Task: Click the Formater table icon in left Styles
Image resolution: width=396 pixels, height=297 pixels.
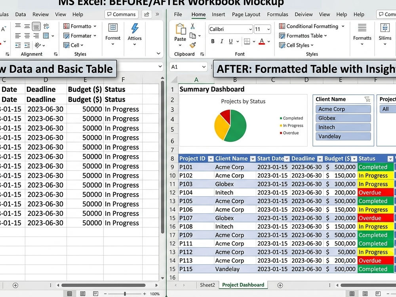Action: pos(67,36)
